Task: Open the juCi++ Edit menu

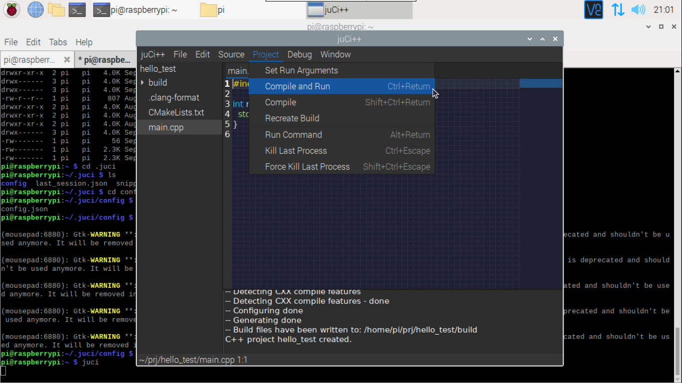Action: (202, 54)
